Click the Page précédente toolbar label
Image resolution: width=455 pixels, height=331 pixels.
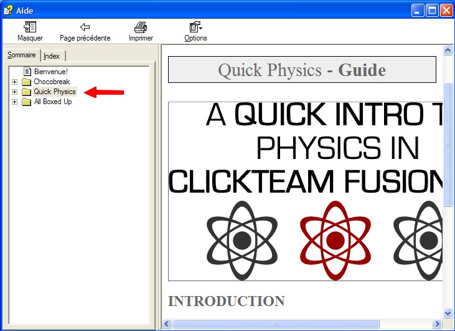pos(85,38)
